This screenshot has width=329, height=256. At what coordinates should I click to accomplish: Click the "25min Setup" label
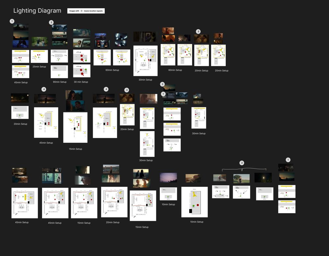point(39,67)
